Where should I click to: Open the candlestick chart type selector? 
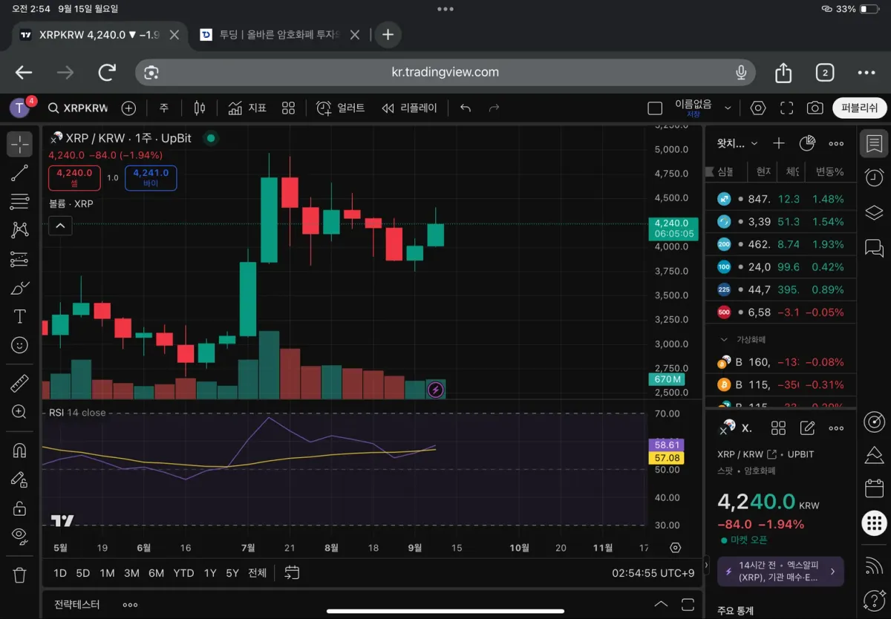(x=199, y=108)
